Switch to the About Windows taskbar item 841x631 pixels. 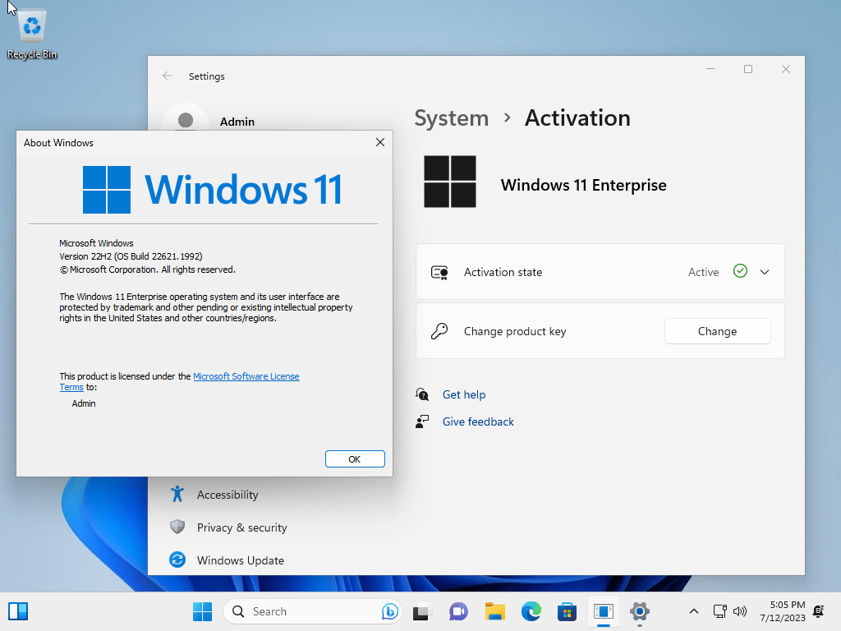(604, 611)
